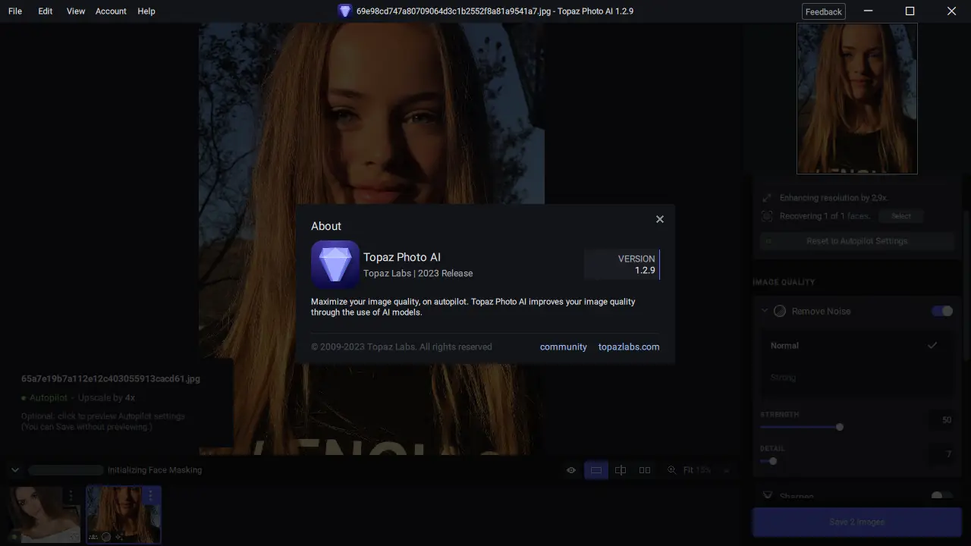Select the first filmstrip thumbnail
The width and height of the screenshot is (971, 546).
[x=46, y=514]
